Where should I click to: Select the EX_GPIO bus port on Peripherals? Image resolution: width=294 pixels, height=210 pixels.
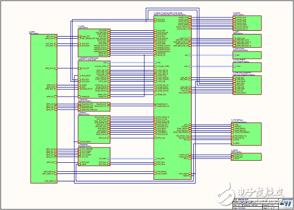click(109, 159)
